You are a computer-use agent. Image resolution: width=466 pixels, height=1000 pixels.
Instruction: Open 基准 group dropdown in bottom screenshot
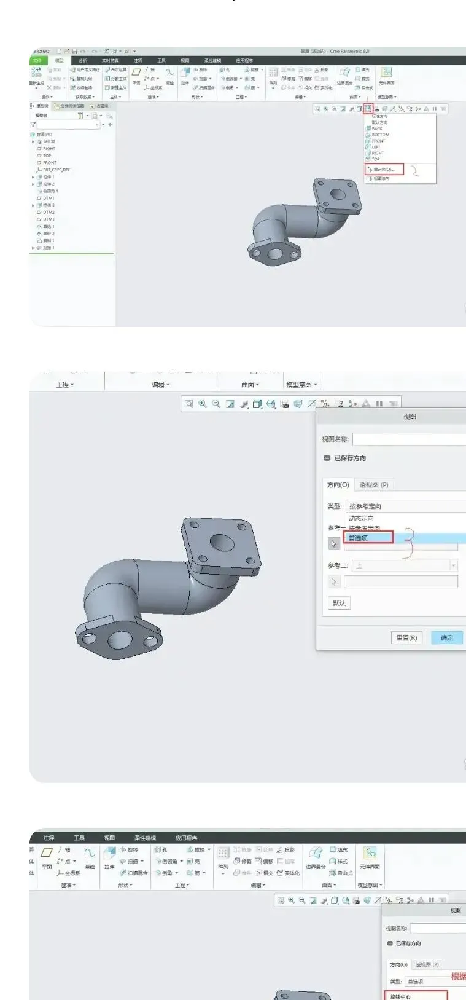pos(67,885)
